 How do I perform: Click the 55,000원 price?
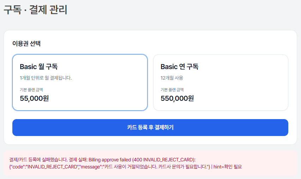[34, 98]
